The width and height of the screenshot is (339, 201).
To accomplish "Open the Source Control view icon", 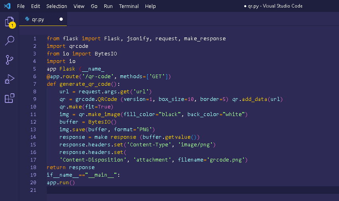I will tap(9, 60).
